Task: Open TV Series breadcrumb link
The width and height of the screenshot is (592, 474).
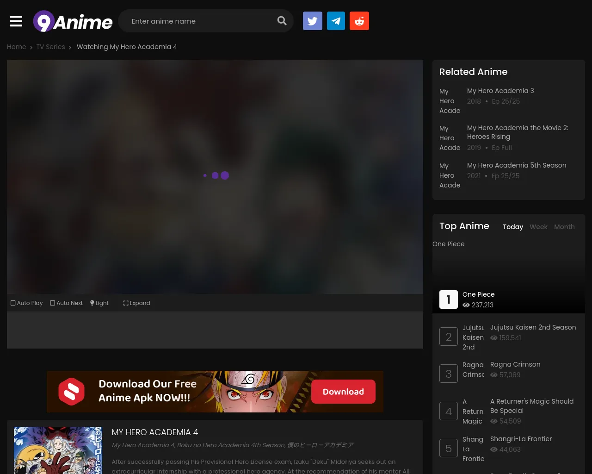Action: [x=51, y=47]
